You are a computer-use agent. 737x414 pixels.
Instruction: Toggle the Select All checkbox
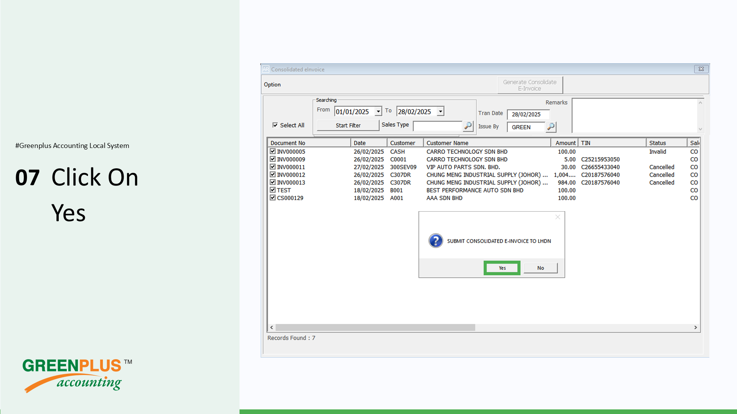point(275,125)
